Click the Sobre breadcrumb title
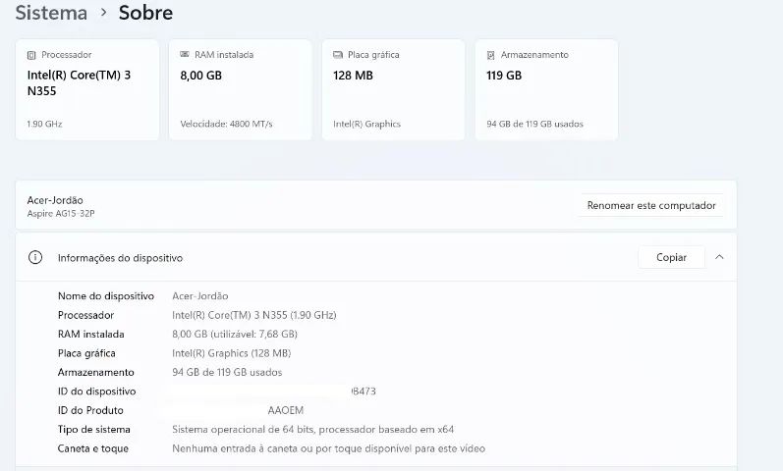Viewport: 783px width, 471px height. tap(145, 13)
